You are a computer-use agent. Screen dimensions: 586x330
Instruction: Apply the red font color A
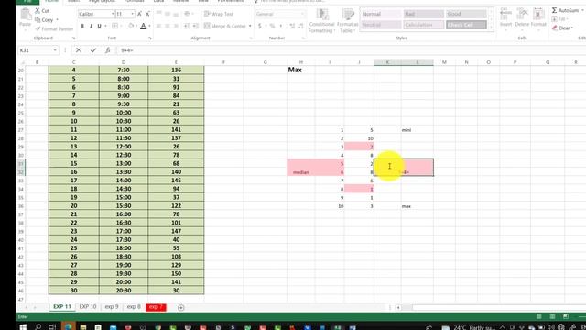point(143,26)
